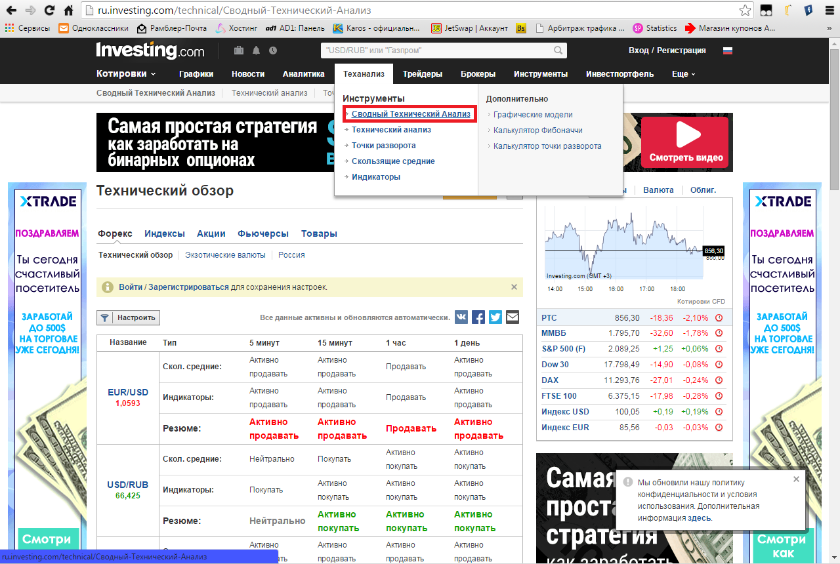Click the Investing.com logo
Screen dimensions: 840x564
click(x=150, y=50)
